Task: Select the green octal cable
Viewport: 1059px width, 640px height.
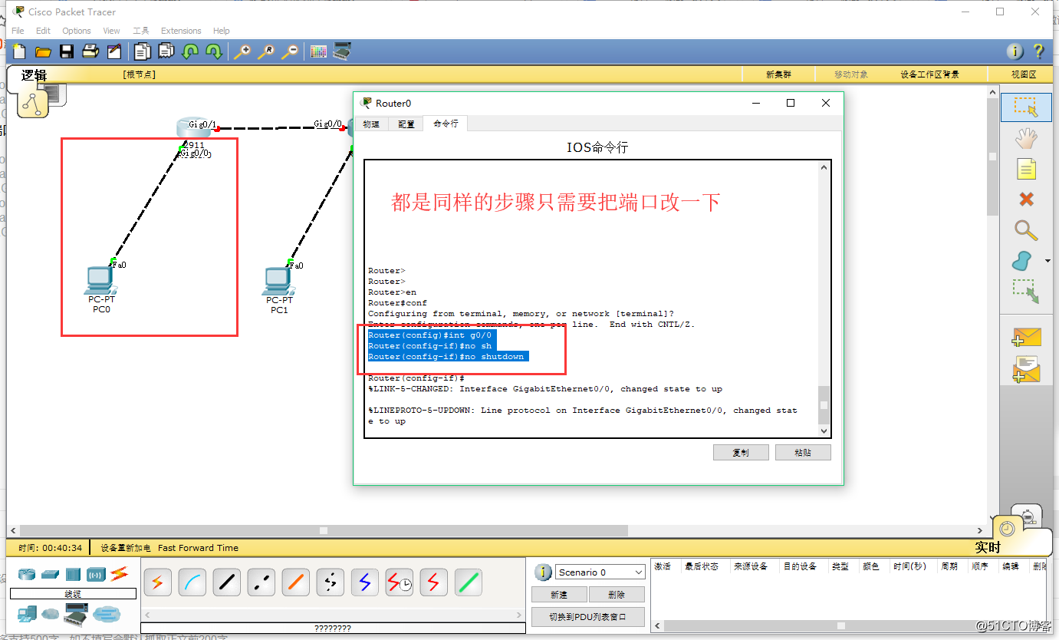Action: point(469,582)
